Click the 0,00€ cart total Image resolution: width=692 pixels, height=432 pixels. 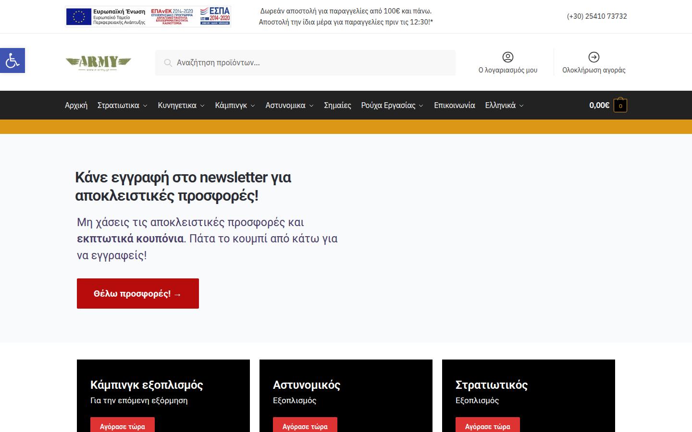pyautogui.click(x=599, y=105)
